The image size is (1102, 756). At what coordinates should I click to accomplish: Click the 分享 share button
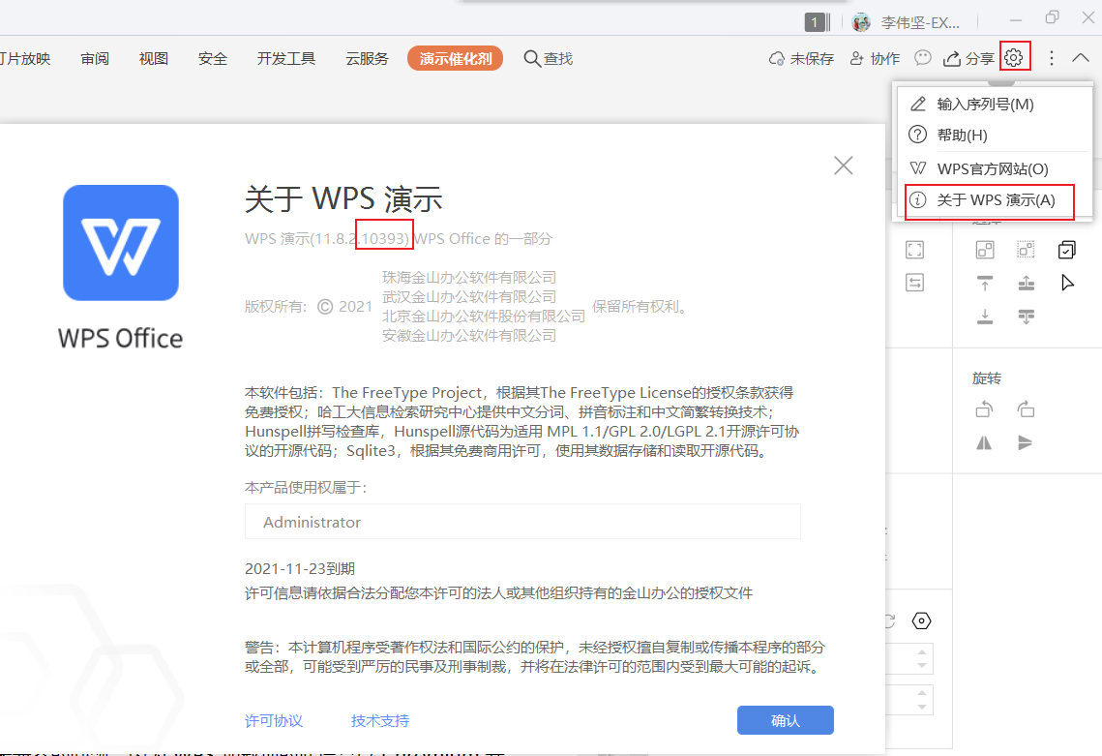tap(968, 58)
